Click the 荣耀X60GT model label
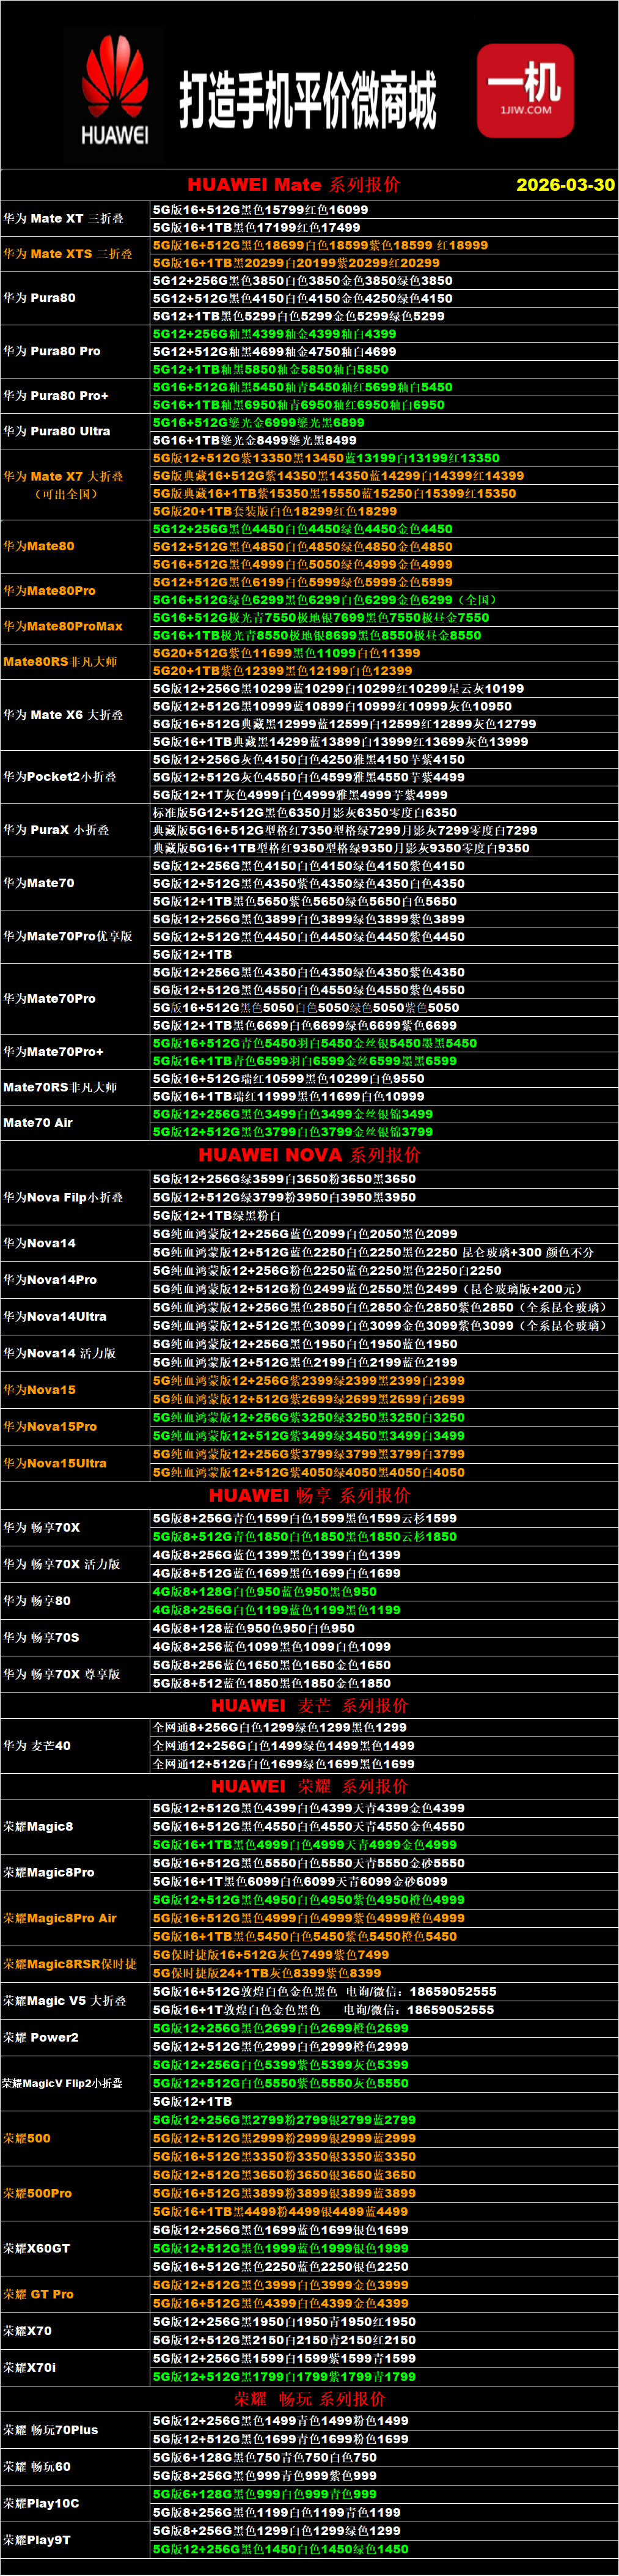 click(x=37, y=2248)
